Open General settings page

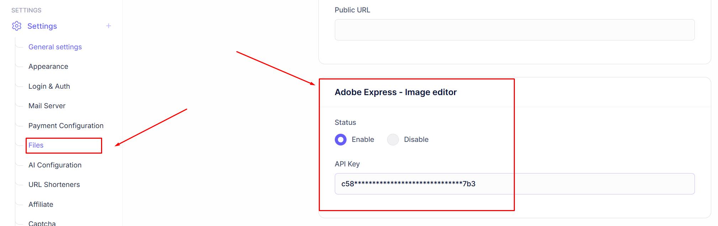point(55,47)
